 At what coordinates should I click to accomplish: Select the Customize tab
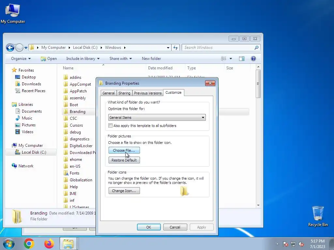tap(174, 92)
